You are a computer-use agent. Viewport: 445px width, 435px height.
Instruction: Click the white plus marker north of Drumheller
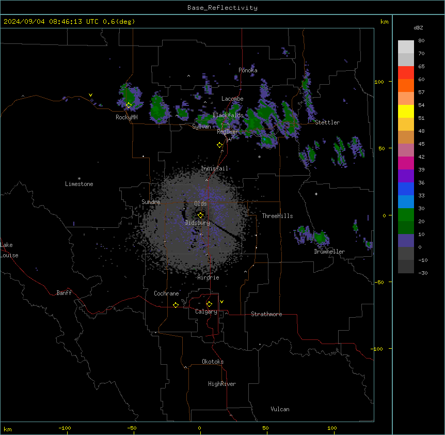316,194
